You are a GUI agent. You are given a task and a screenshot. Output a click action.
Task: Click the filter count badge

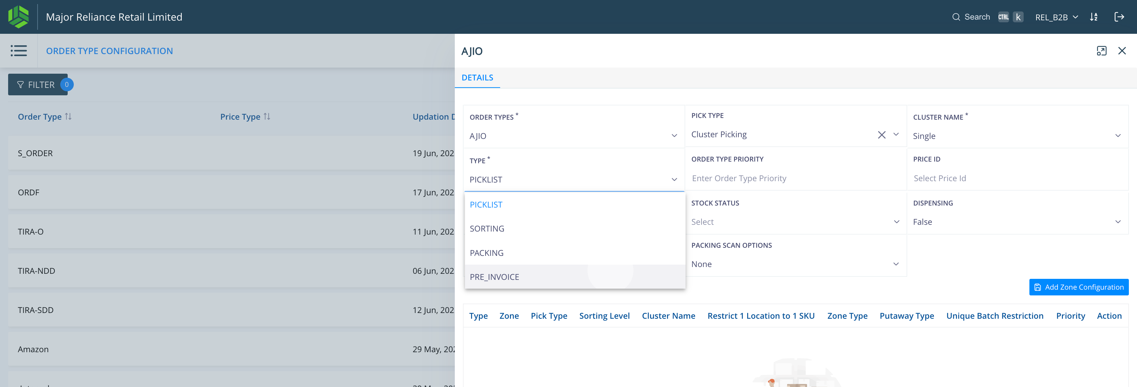pos(67,84)
